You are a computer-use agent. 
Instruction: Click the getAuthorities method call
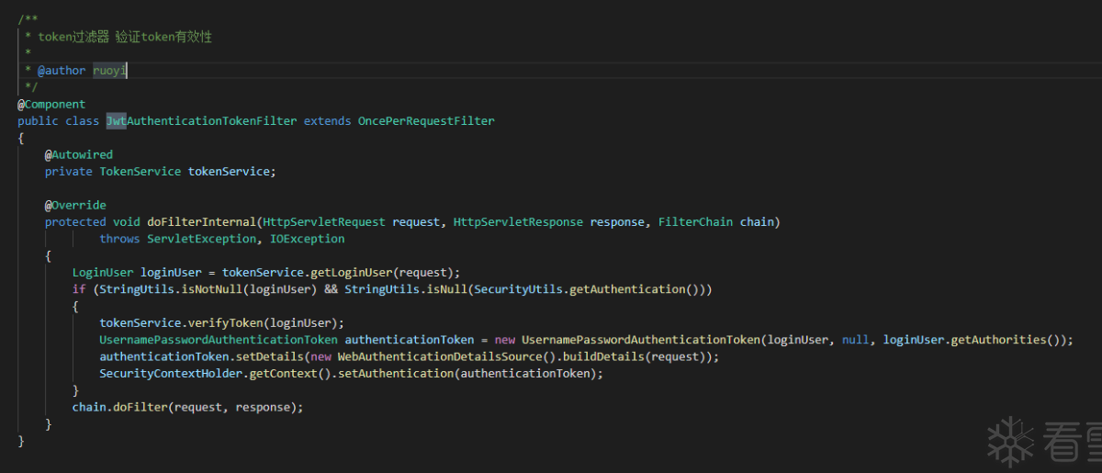click(1006, 340)
